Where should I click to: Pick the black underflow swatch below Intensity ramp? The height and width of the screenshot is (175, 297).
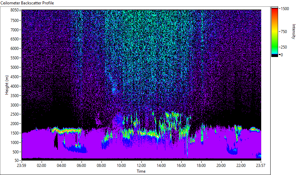point(274,55)
